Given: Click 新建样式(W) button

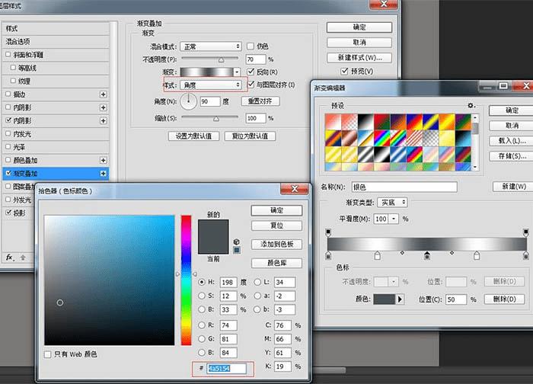Looking at the screenshot, I should pos(359,57).
